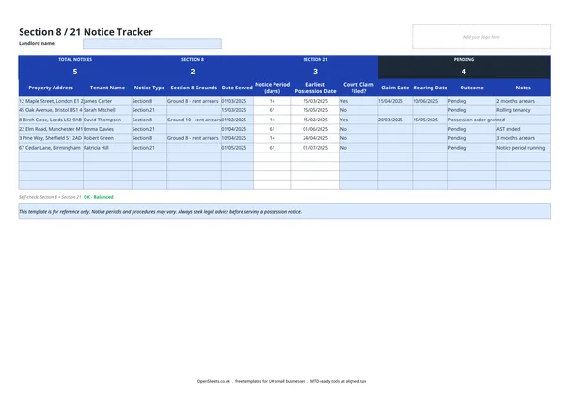Screen dimensions: 564x399
Task: Open the aligned.tax footer link
Action: coord(355,381)
